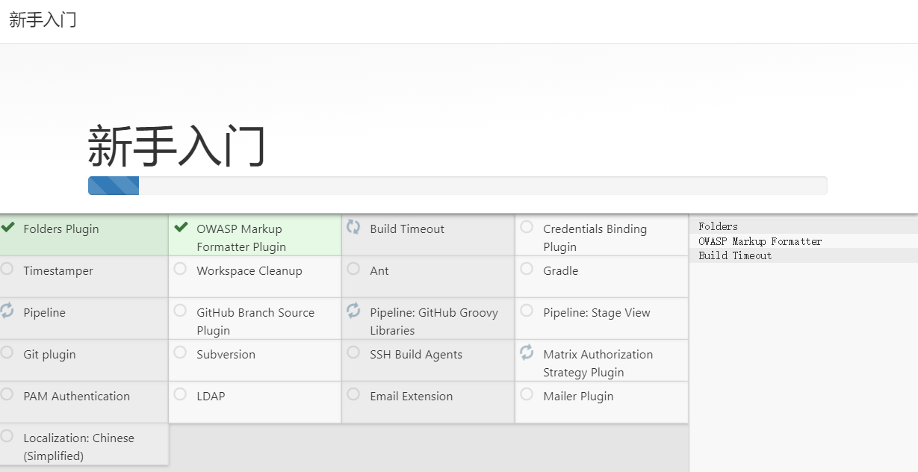
Task: Click the spinning sync icon next to Build Timeout
Action: [x=353, y=227]
